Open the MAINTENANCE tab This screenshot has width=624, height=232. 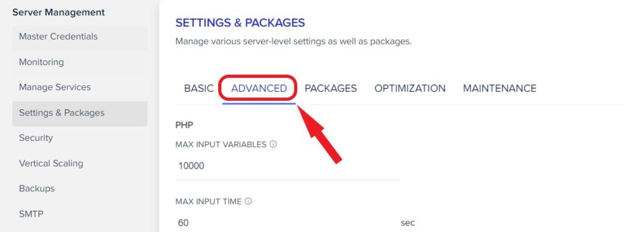coord(500,88)
